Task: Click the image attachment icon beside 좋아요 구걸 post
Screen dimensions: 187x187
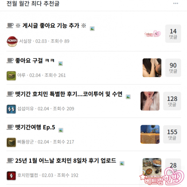Action: click(61, 64)
